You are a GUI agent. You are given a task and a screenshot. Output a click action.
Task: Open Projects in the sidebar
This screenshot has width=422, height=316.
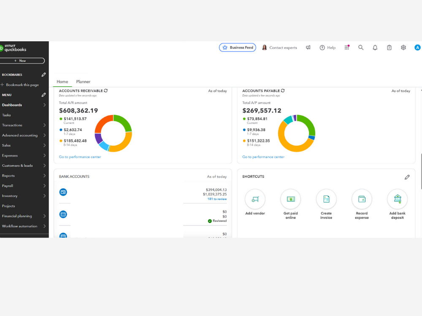(8, 206)
